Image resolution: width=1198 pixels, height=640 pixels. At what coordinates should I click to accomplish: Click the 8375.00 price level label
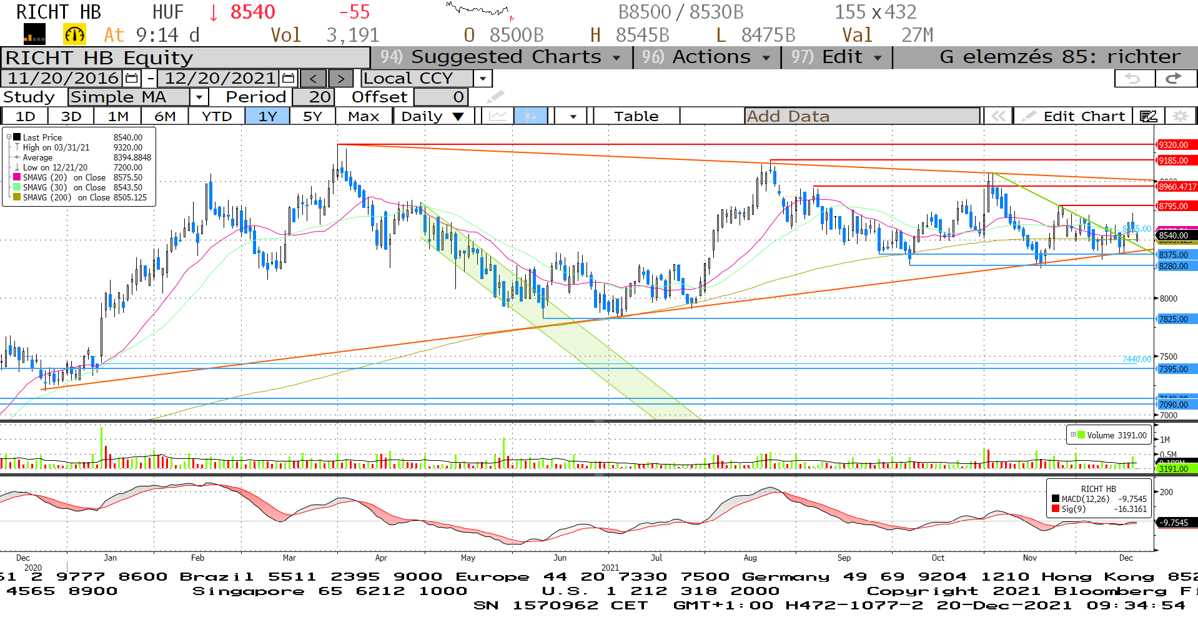point(1177,255)
